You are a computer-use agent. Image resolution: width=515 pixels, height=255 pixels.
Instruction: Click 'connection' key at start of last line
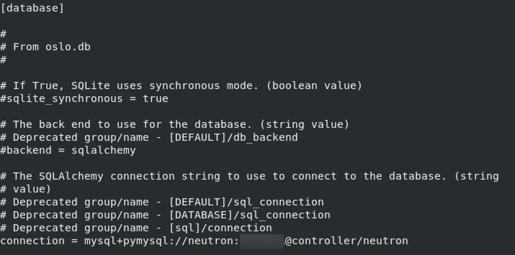coord(32,241)
